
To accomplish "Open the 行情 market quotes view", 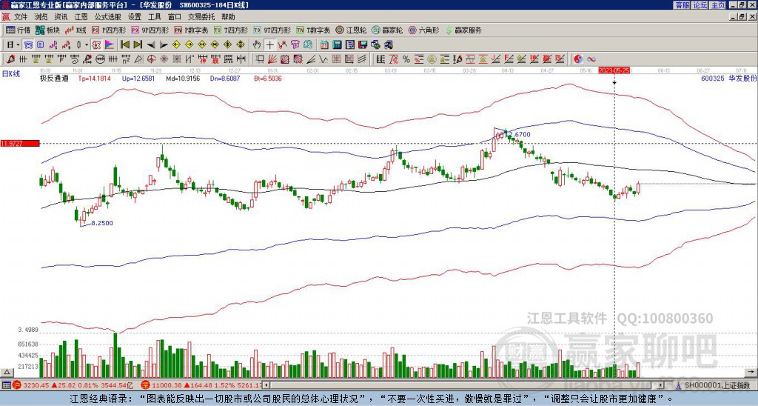I will (18, 30).
